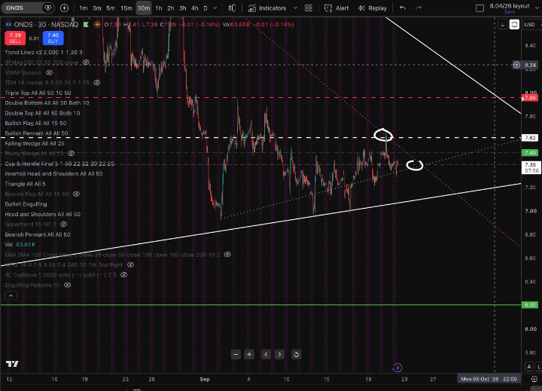Move the chart left with arrow button
Viewport: 542px width, 391px height.
266,354
